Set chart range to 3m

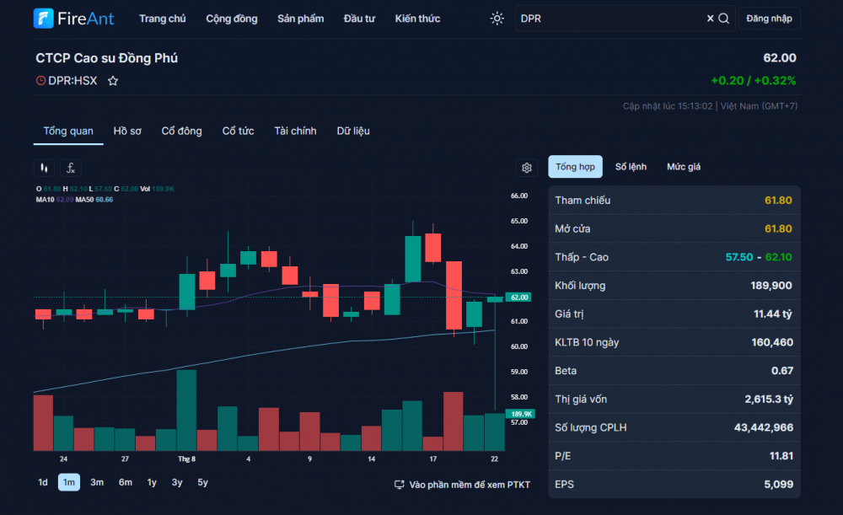(97, 482)
